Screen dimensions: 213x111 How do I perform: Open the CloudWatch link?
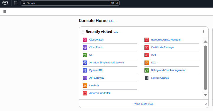tap(96, 40)
